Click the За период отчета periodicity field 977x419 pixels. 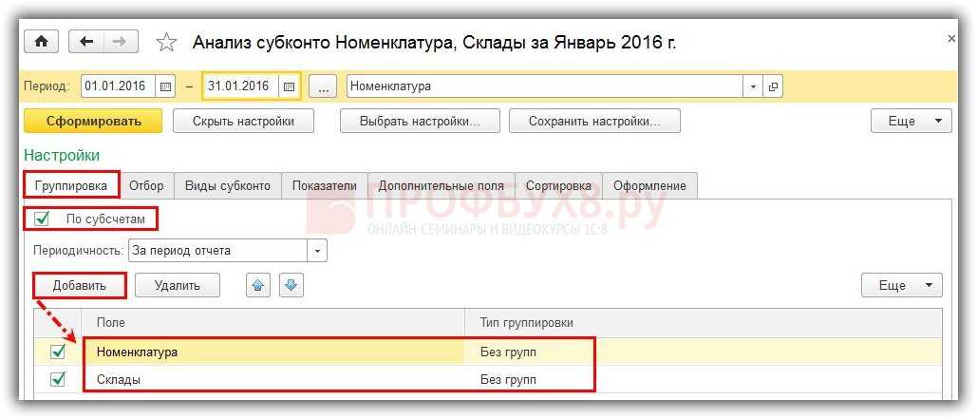tap(218, 251)
